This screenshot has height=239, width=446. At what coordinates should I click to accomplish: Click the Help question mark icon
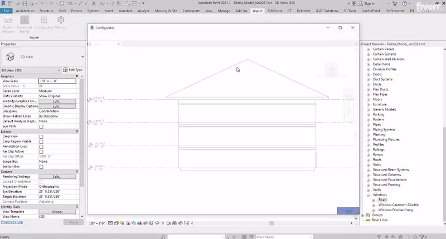[405, 3]
